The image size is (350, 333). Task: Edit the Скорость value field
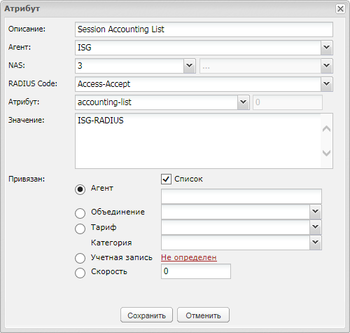pos(196,271)
